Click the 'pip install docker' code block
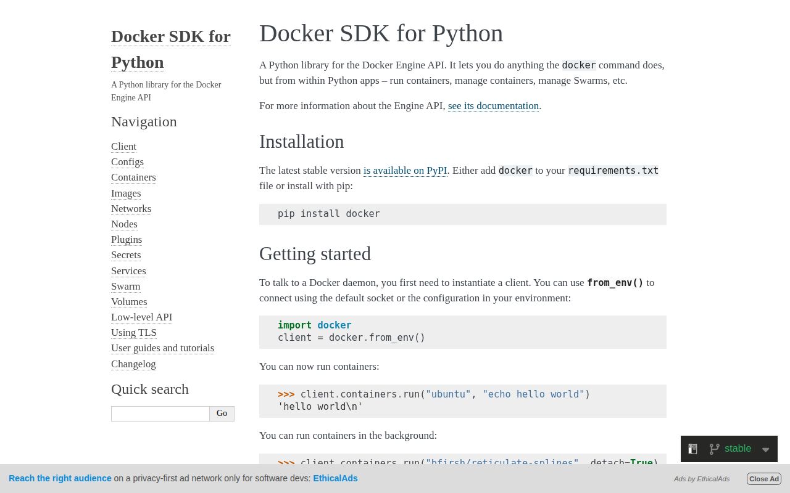This screenshot has width=790, height=493. pos(463,214)
